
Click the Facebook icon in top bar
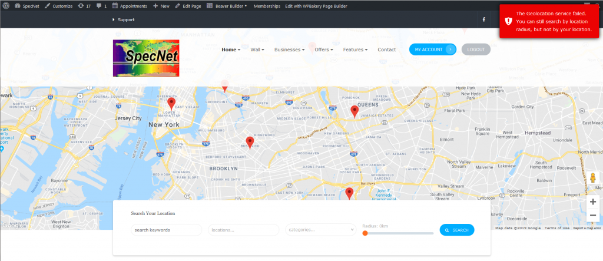[x=483, y=19]
